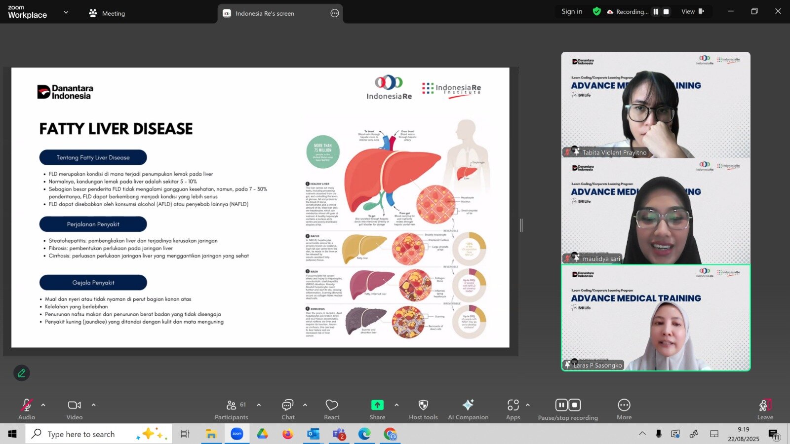Click the green annotate pencil icon
This screenshot has height=444, width=790.
(22, 373)
